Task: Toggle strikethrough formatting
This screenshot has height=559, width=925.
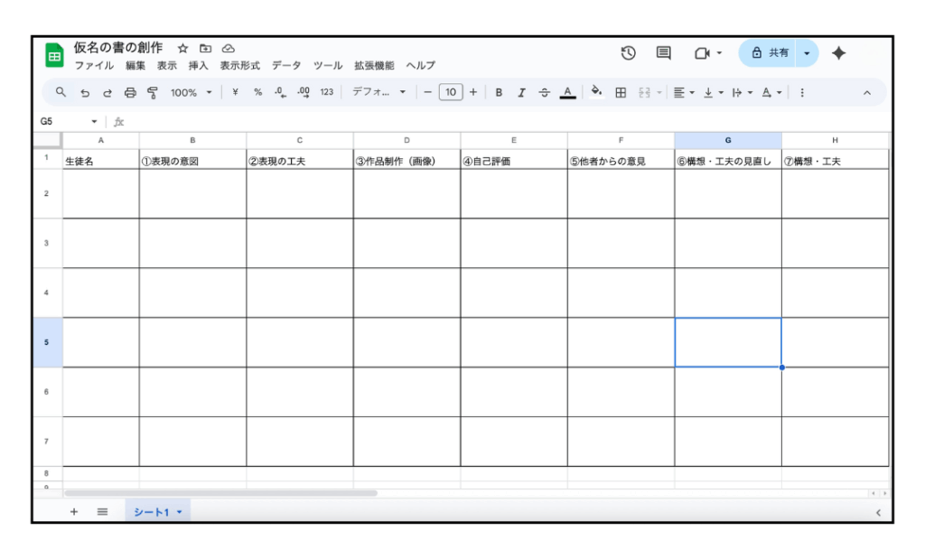Action: 544,92
